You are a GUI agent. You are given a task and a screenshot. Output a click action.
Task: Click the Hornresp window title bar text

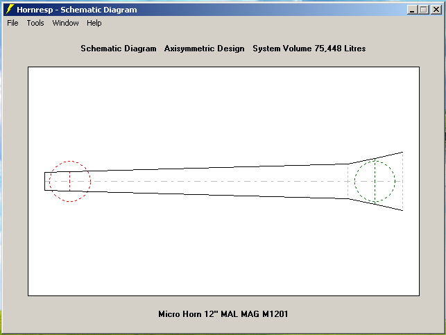click(x=77, y=10)
